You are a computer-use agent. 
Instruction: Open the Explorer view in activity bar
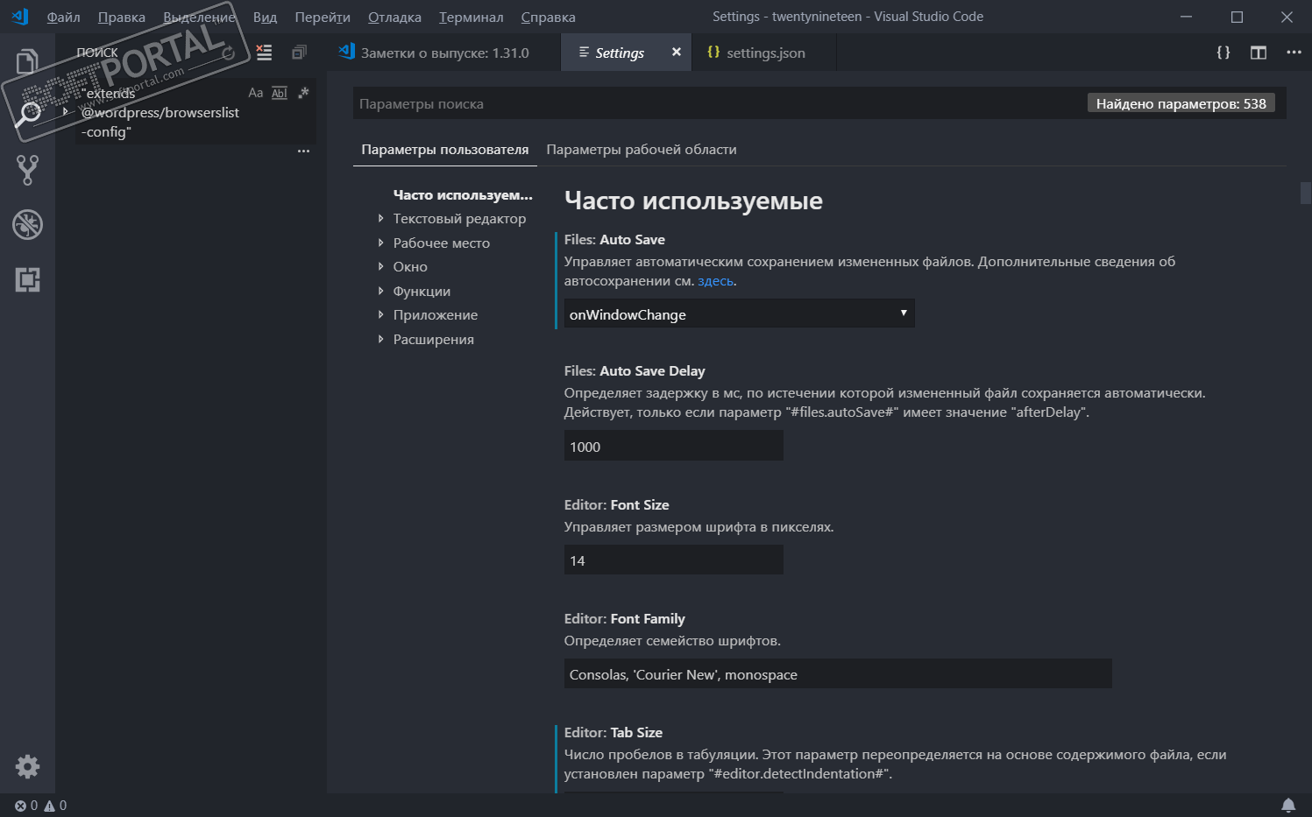tap(27, 61)
